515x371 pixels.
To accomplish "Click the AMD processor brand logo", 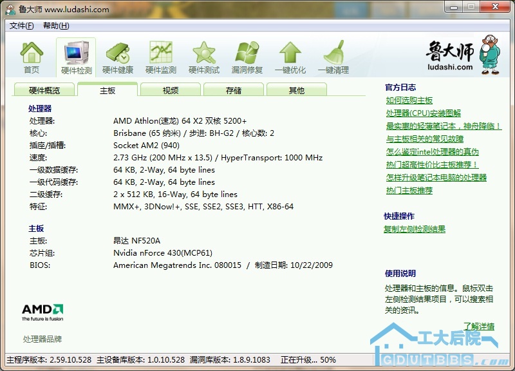I will coord(42,312).
